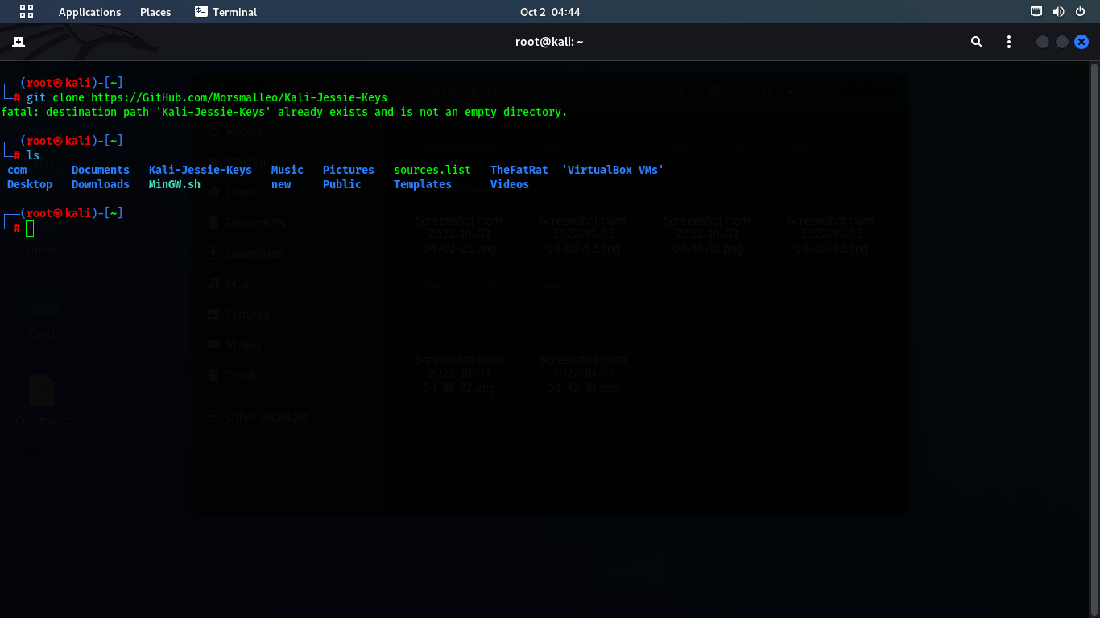The width and height of the screenshot is (1100, 618).
Task: Close the terminal window
Action: pyautogui.click(x=1081, y=42)
